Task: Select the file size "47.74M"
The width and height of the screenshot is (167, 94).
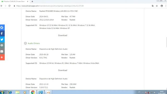Action: point(72,17)
